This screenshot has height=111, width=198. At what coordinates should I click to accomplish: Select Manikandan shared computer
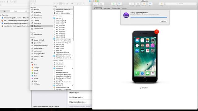click(x=38, y=51)
